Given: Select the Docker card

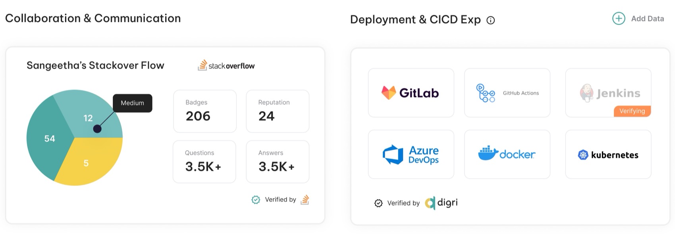Looking at the screenshot, I should [x=507, y=154].
